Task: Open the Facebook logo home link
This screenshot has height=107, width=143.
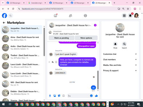Action: [5, 16]
